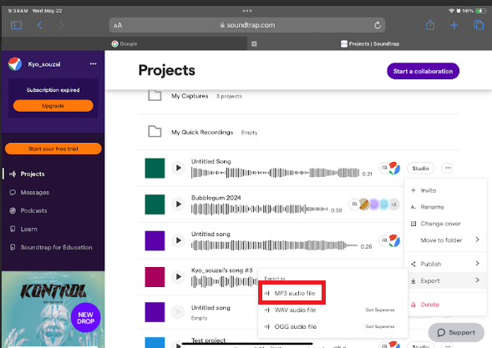Image resolution: width=492 pixels, height=348 pixels.
Task: Click the orange Upgrade button
Action: click(x=53, y=106)
